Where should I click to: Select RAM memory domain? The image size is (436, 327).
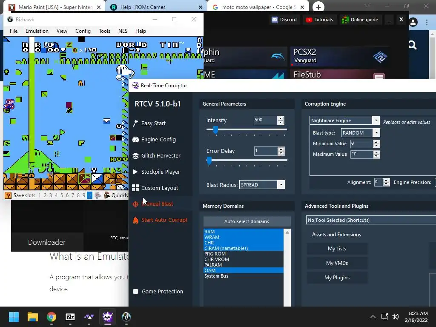[x=243, y=232]
